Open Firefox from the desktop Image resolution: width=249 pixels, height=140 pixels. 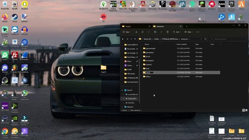tap(5, 18)
